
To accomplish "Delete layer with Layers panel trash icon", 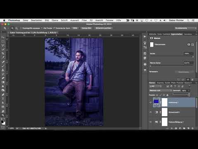I will coord(193,128).
